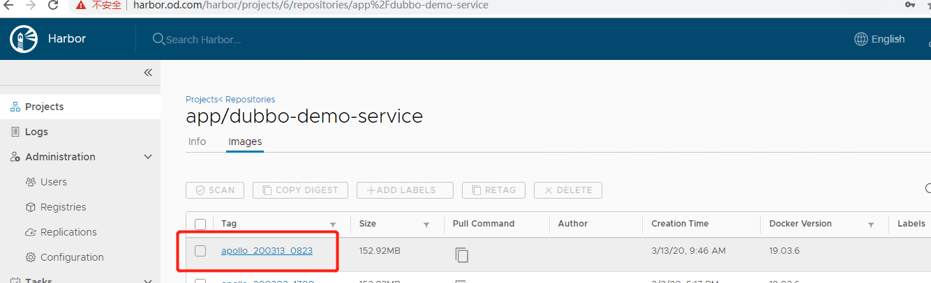Screen dimensions: 931x283
Task: Click the browser reload icon
Action: [x=53, y=6]
